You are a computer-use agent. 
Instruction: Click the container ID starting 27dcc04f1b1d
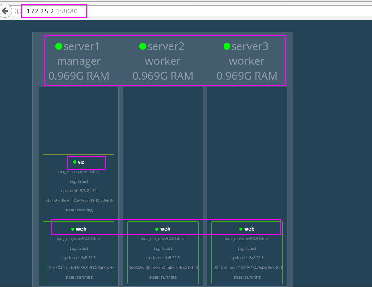coord(80,268)
